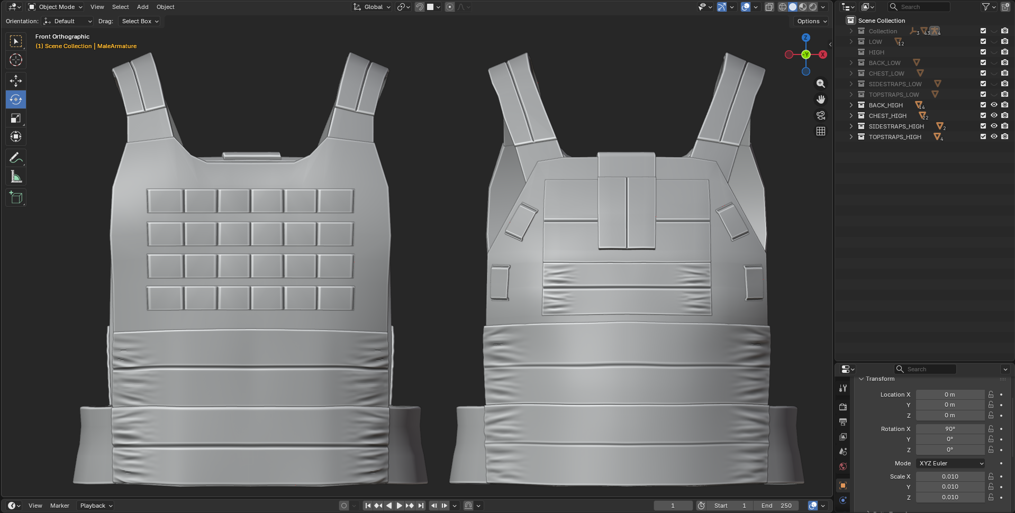Select the 3D Cursor tool
Screen dimensions: 1015x513
[16, 60]
